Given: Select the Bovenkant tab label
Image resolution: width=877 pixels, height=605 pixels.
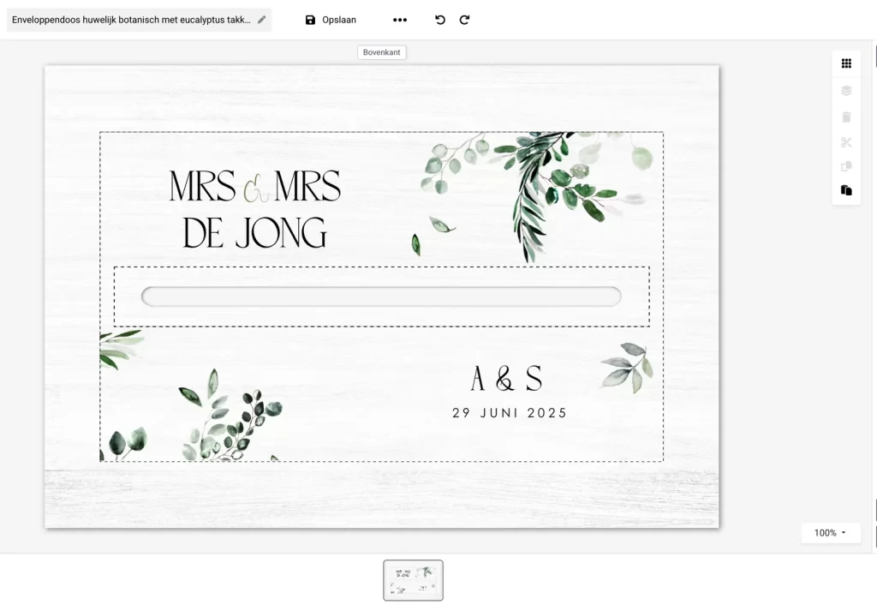Looking at the screenshot, I should tap(382, 51).
